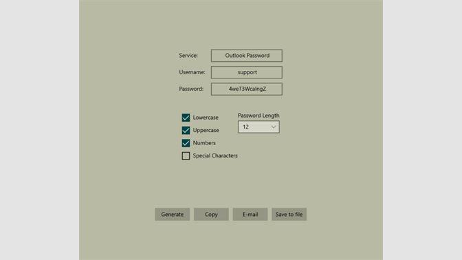
Task: Enable the Special Characters checkbox
Action: click(x=186, y=155)
